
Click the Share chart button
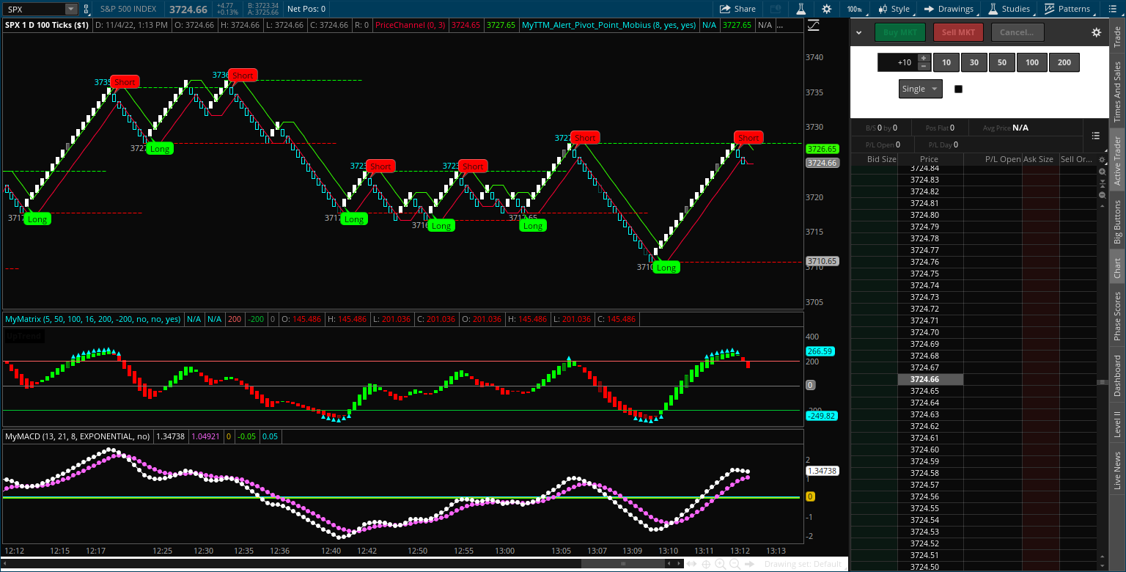point(737,9)
